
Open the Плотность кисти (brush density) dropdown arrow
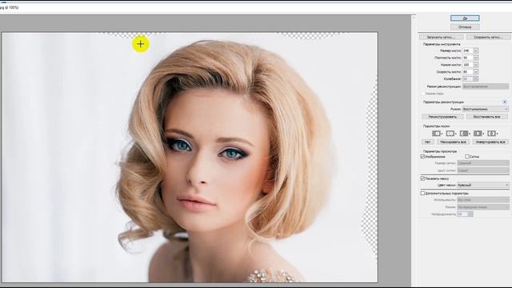(475, 58)
